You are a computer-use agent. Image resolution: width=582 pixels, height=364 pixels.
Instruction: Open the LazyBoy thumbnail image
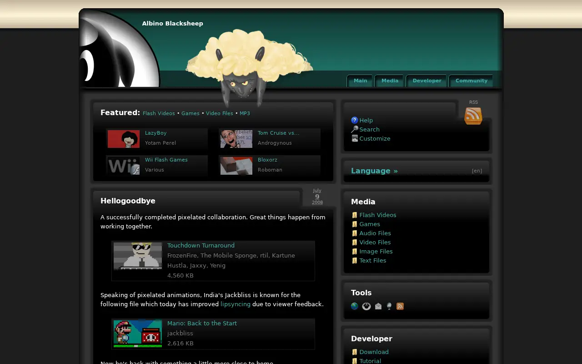click(124, 139)
